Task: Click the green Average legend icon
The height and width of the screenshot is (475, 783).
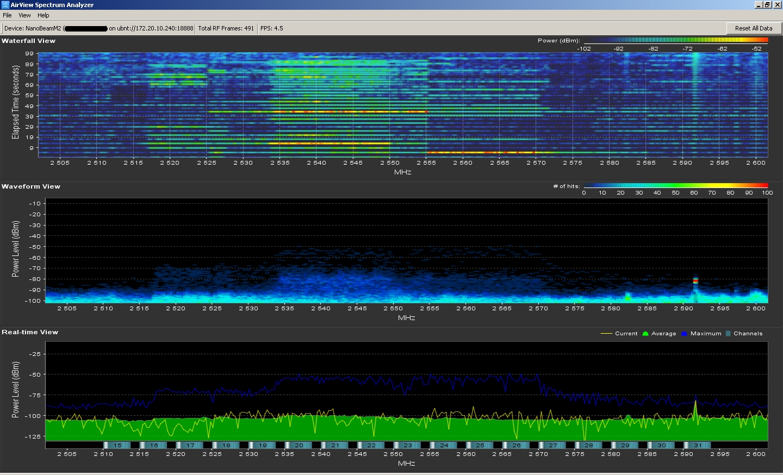Action: tap(645, 334)
